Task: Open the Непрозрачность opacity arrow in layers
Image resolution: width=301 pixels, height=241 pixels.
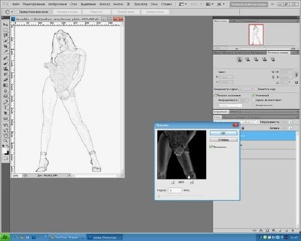Action: point(291,122)
